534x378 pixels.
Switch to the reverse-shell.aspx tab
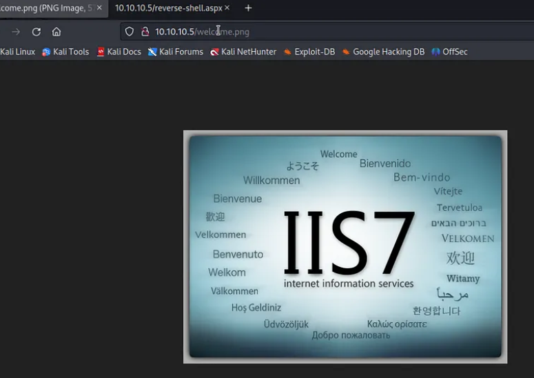point(169,8)
